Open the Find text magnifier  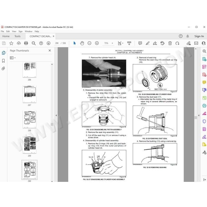33,43
